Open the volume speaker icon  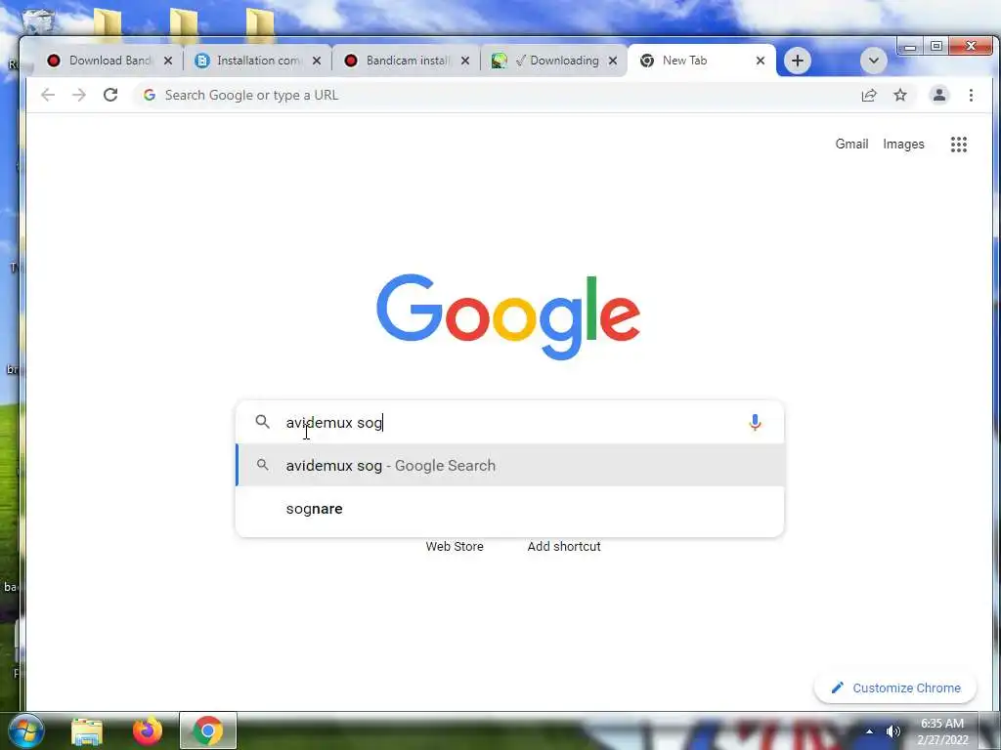(x=893, y=731)
